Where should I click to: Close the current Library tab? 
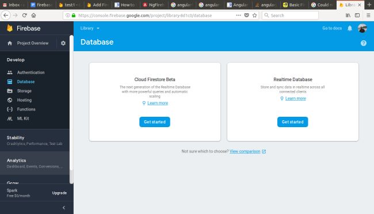(x=360, y=5)
